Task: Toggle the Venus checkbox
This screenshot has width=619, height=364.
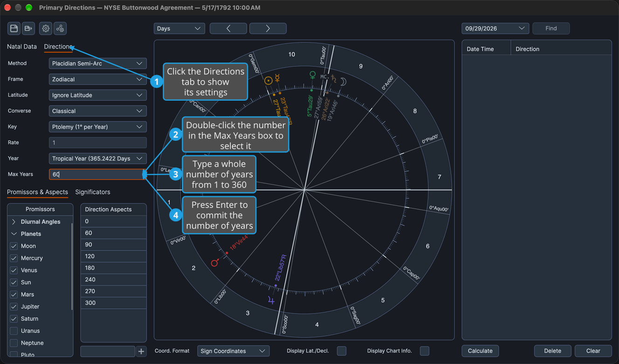Action: tap(14, 270)
